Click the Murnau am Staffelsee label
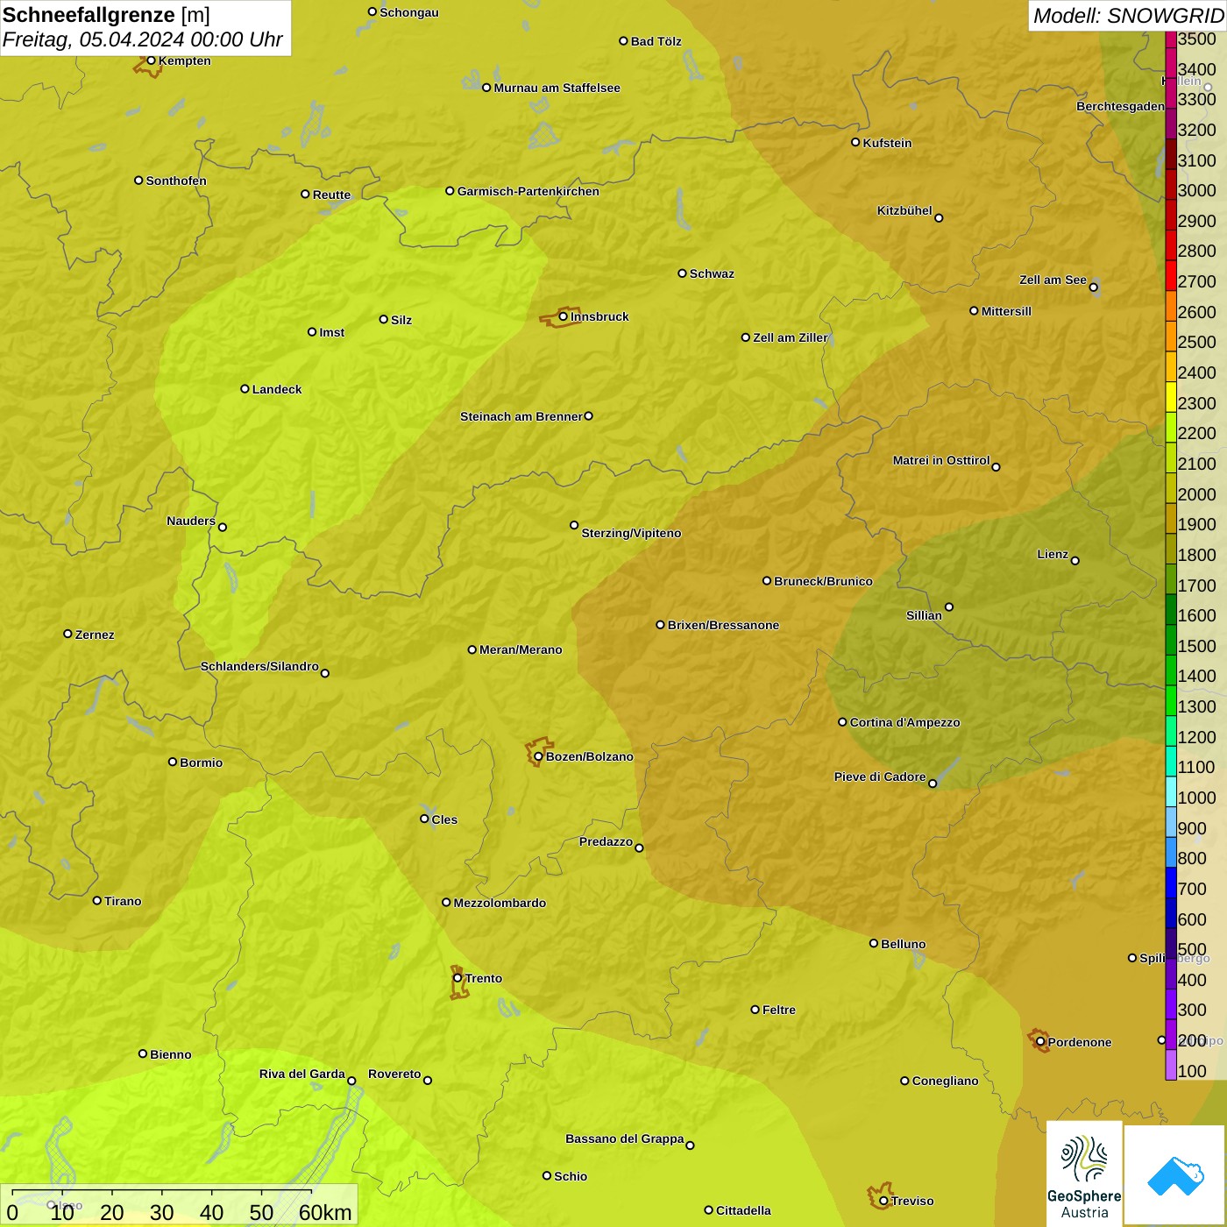This screenshot has width=1227, height=1227. click(x=557, y=88)
